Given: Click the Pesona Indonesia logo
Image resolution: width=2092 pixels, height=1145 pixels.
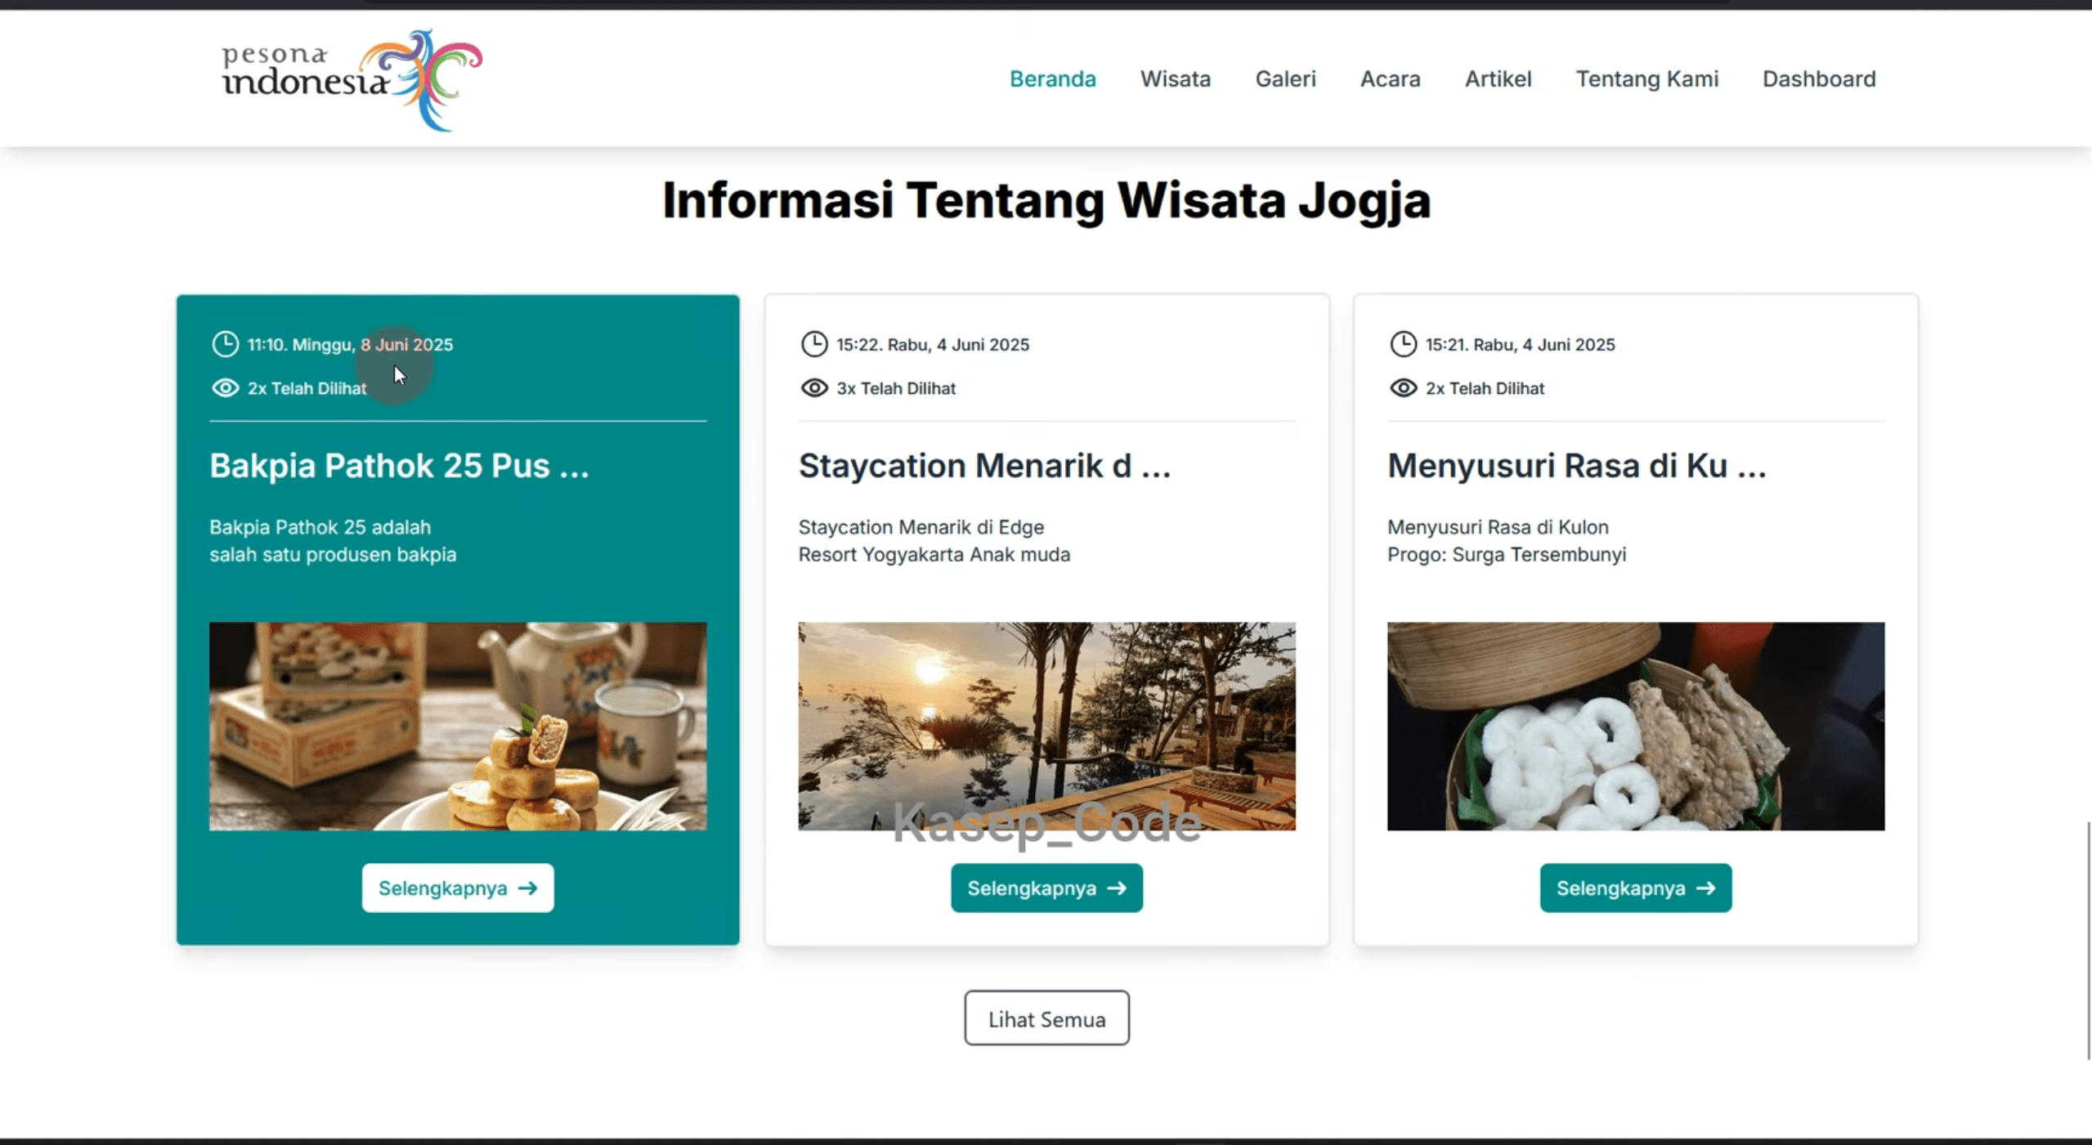Looking at the screenshot, I should [352, 79].
